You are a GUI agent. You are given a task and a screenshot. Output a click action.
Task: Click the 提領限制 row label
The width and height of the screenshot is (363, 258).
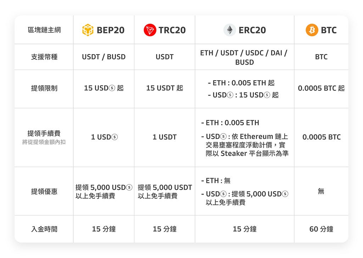44,88
